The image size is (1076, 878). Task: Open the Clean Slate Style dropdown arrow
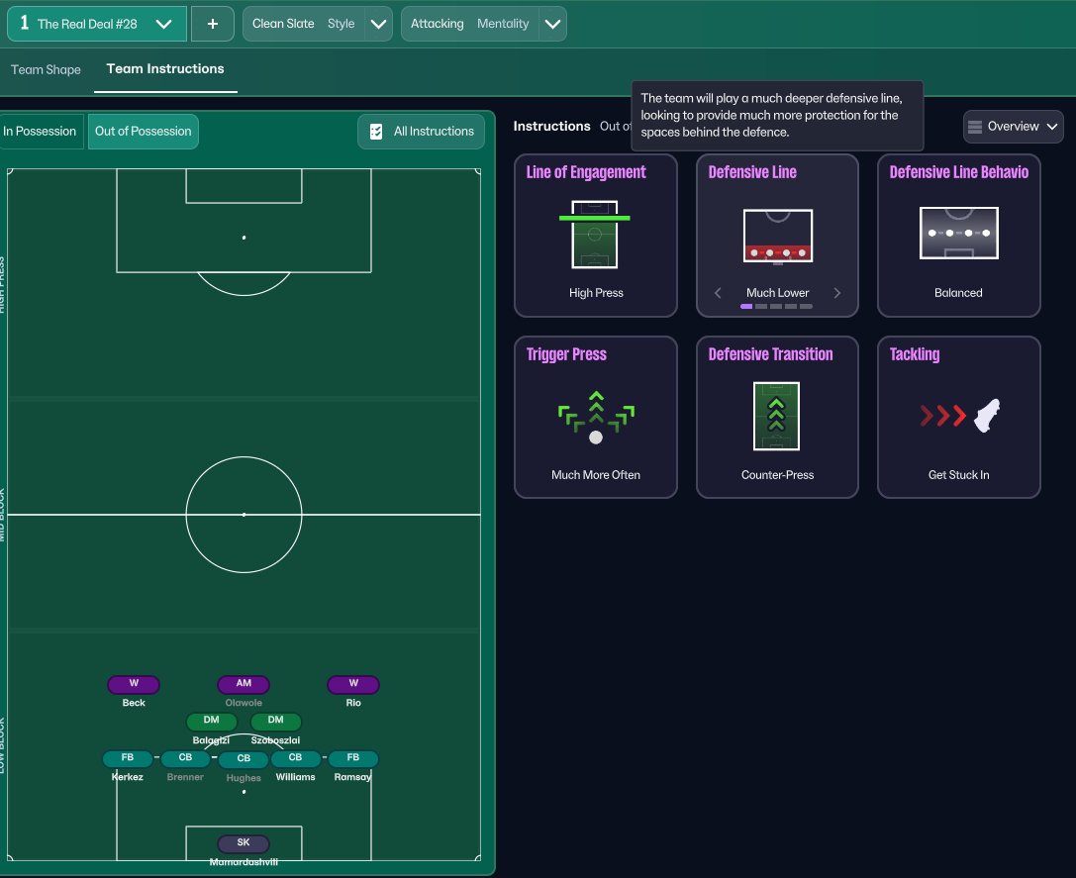(x=379, y=24)
